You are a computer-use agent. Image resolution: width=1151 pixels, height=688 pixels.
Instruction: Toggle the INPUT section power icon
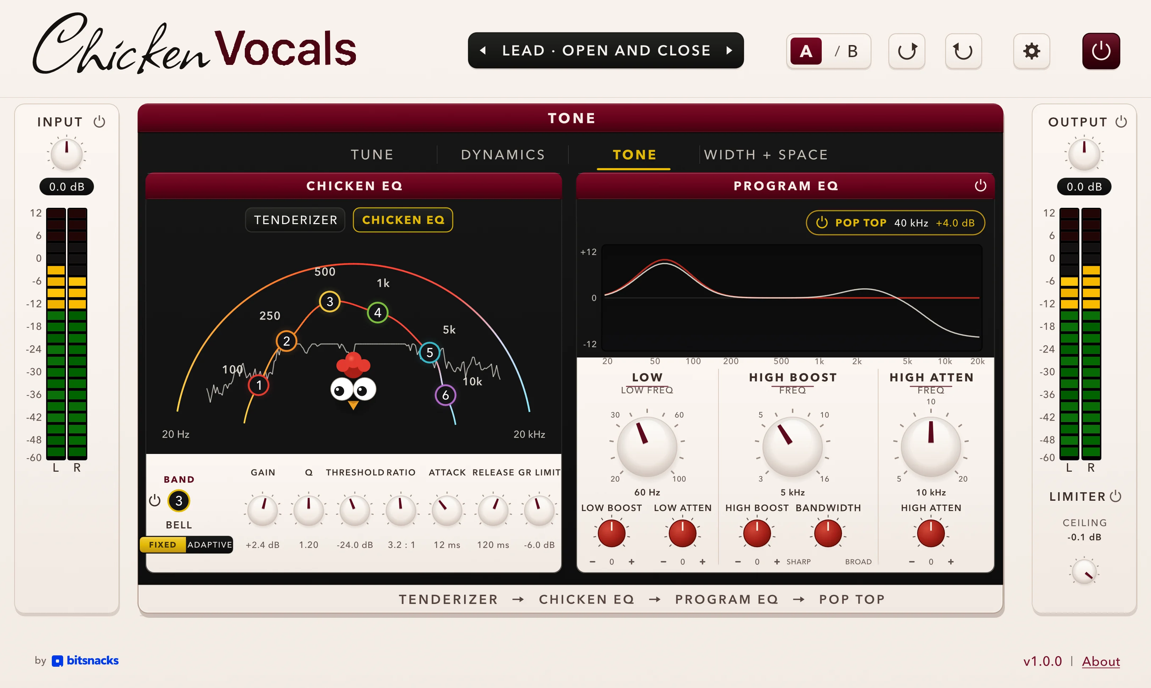99,122
